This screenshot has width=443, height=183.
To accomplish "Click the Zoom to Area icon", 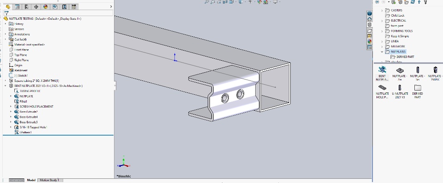I will tap(213, 2).
